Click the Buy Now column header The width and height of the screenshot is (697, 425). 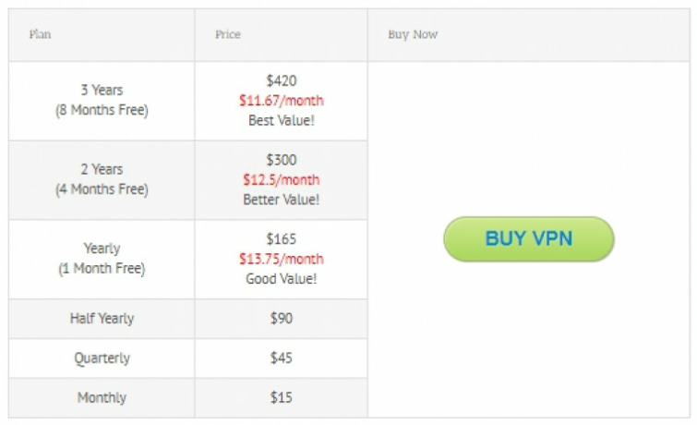413,35
